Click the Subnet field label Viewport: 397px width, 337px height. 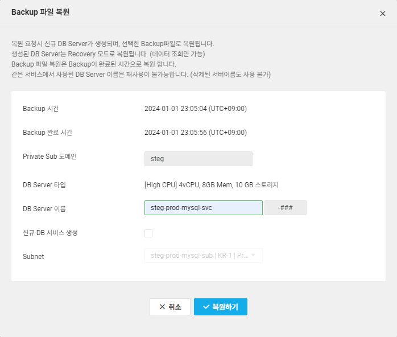(33, 256)
